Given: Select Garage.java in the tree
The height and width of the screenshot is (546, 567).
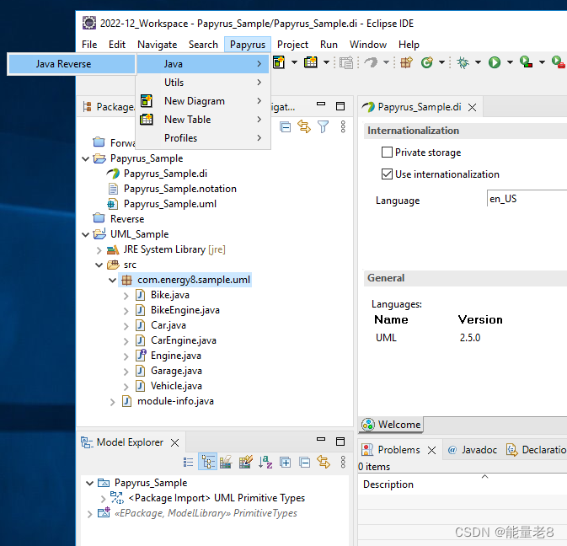Looking at the screenshot, I should click(x=176, y=371).
